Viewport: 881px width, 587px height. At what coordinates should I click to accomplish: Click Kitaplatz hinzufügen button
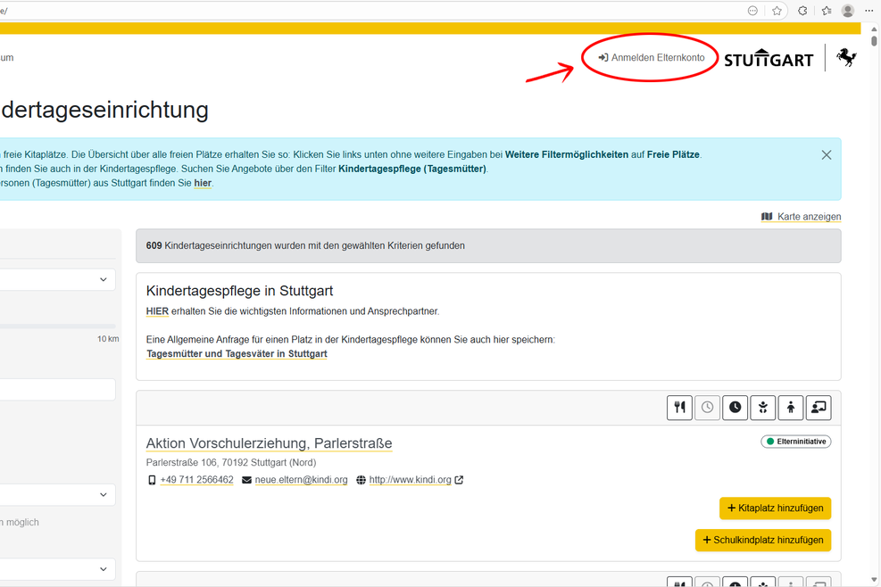775,508
